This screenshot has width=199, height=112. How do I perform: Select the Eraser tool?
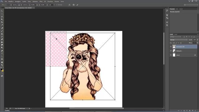pyautogui.click(x=2, y=39)
